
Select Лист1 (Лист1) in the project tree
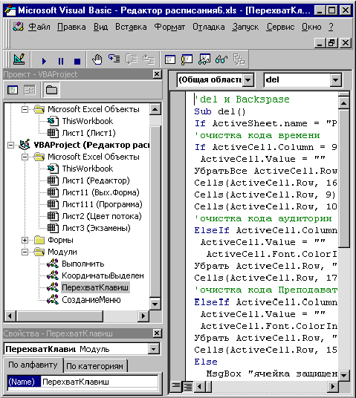pyautogui.click(x=88, y=133)
